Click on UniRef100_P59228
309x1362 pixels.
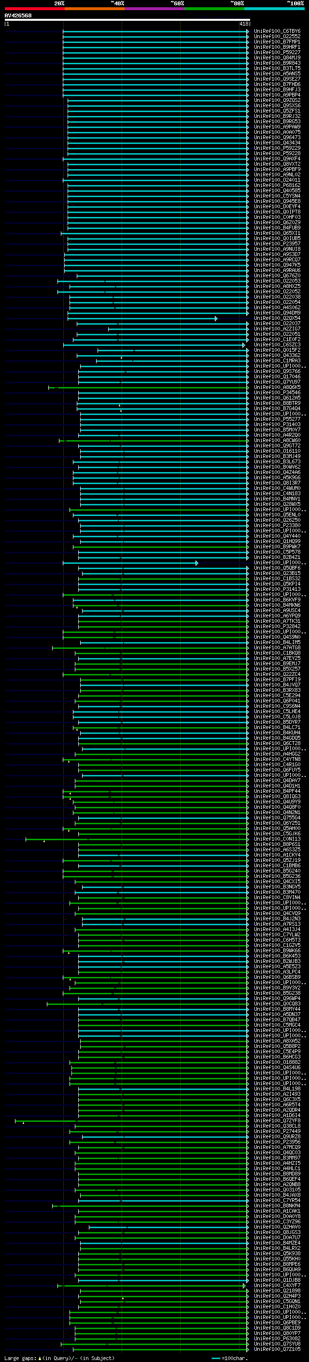[277, 153]
